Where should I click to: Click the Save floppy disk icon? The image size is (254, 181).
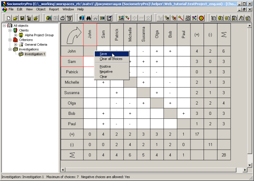[22, 18]
